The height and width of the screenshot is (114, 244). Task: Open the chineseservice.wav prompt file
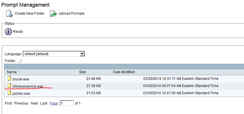tap(28, 86)
